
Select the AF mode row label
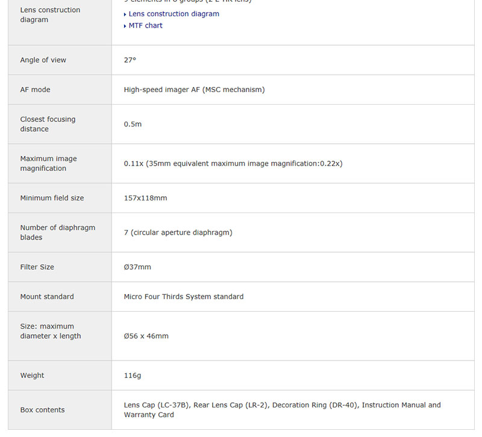[35, 90]
